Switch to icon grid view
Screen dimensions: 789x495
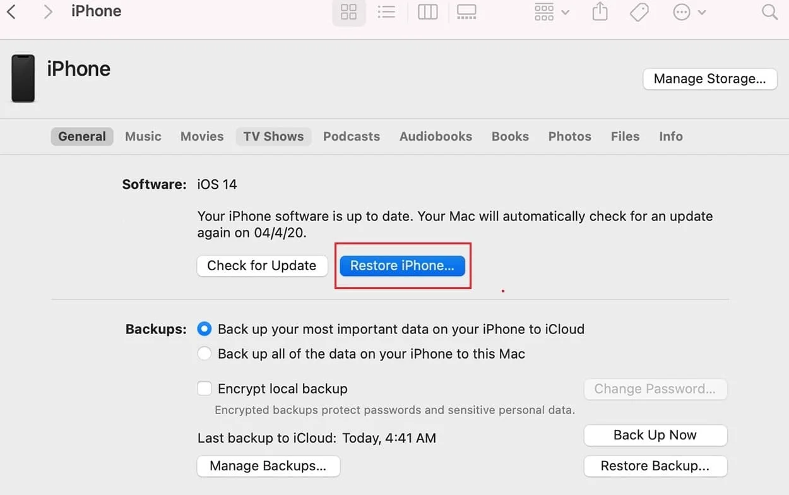point(348,12)
